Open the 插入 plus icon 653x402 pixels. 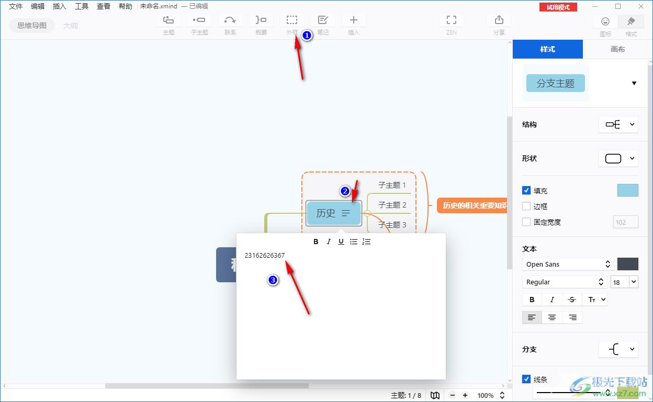click(x=354, y=20)
